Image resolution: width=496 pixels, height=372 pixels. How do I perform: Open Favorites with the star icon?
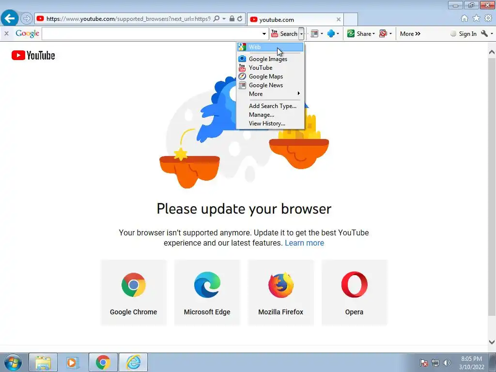476,18
